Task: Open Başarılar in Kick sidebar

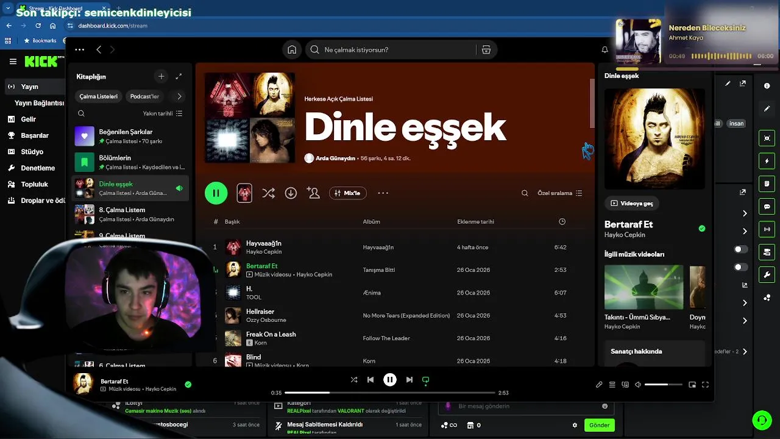Action: click(x=35, y=135)
